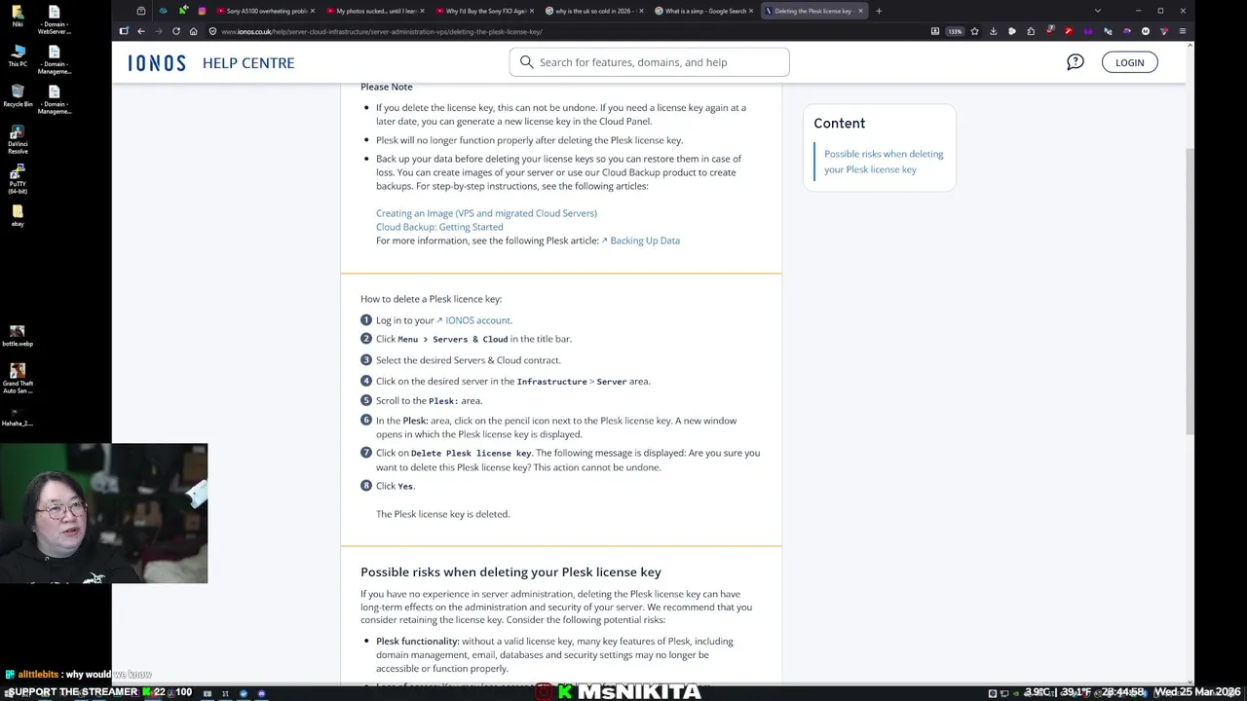Open the new tab plus button

[879, 11]
